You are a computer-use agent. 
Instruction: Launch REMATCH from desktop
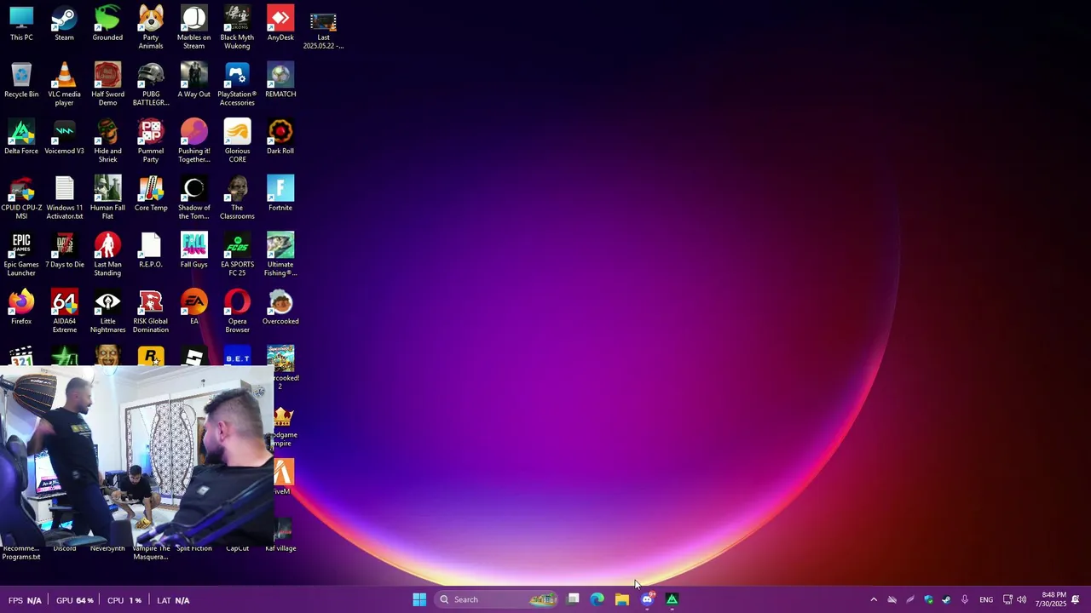(280, 81)
